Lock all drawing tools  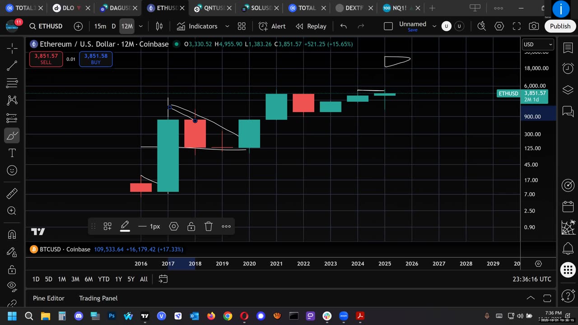click(12, 269)
